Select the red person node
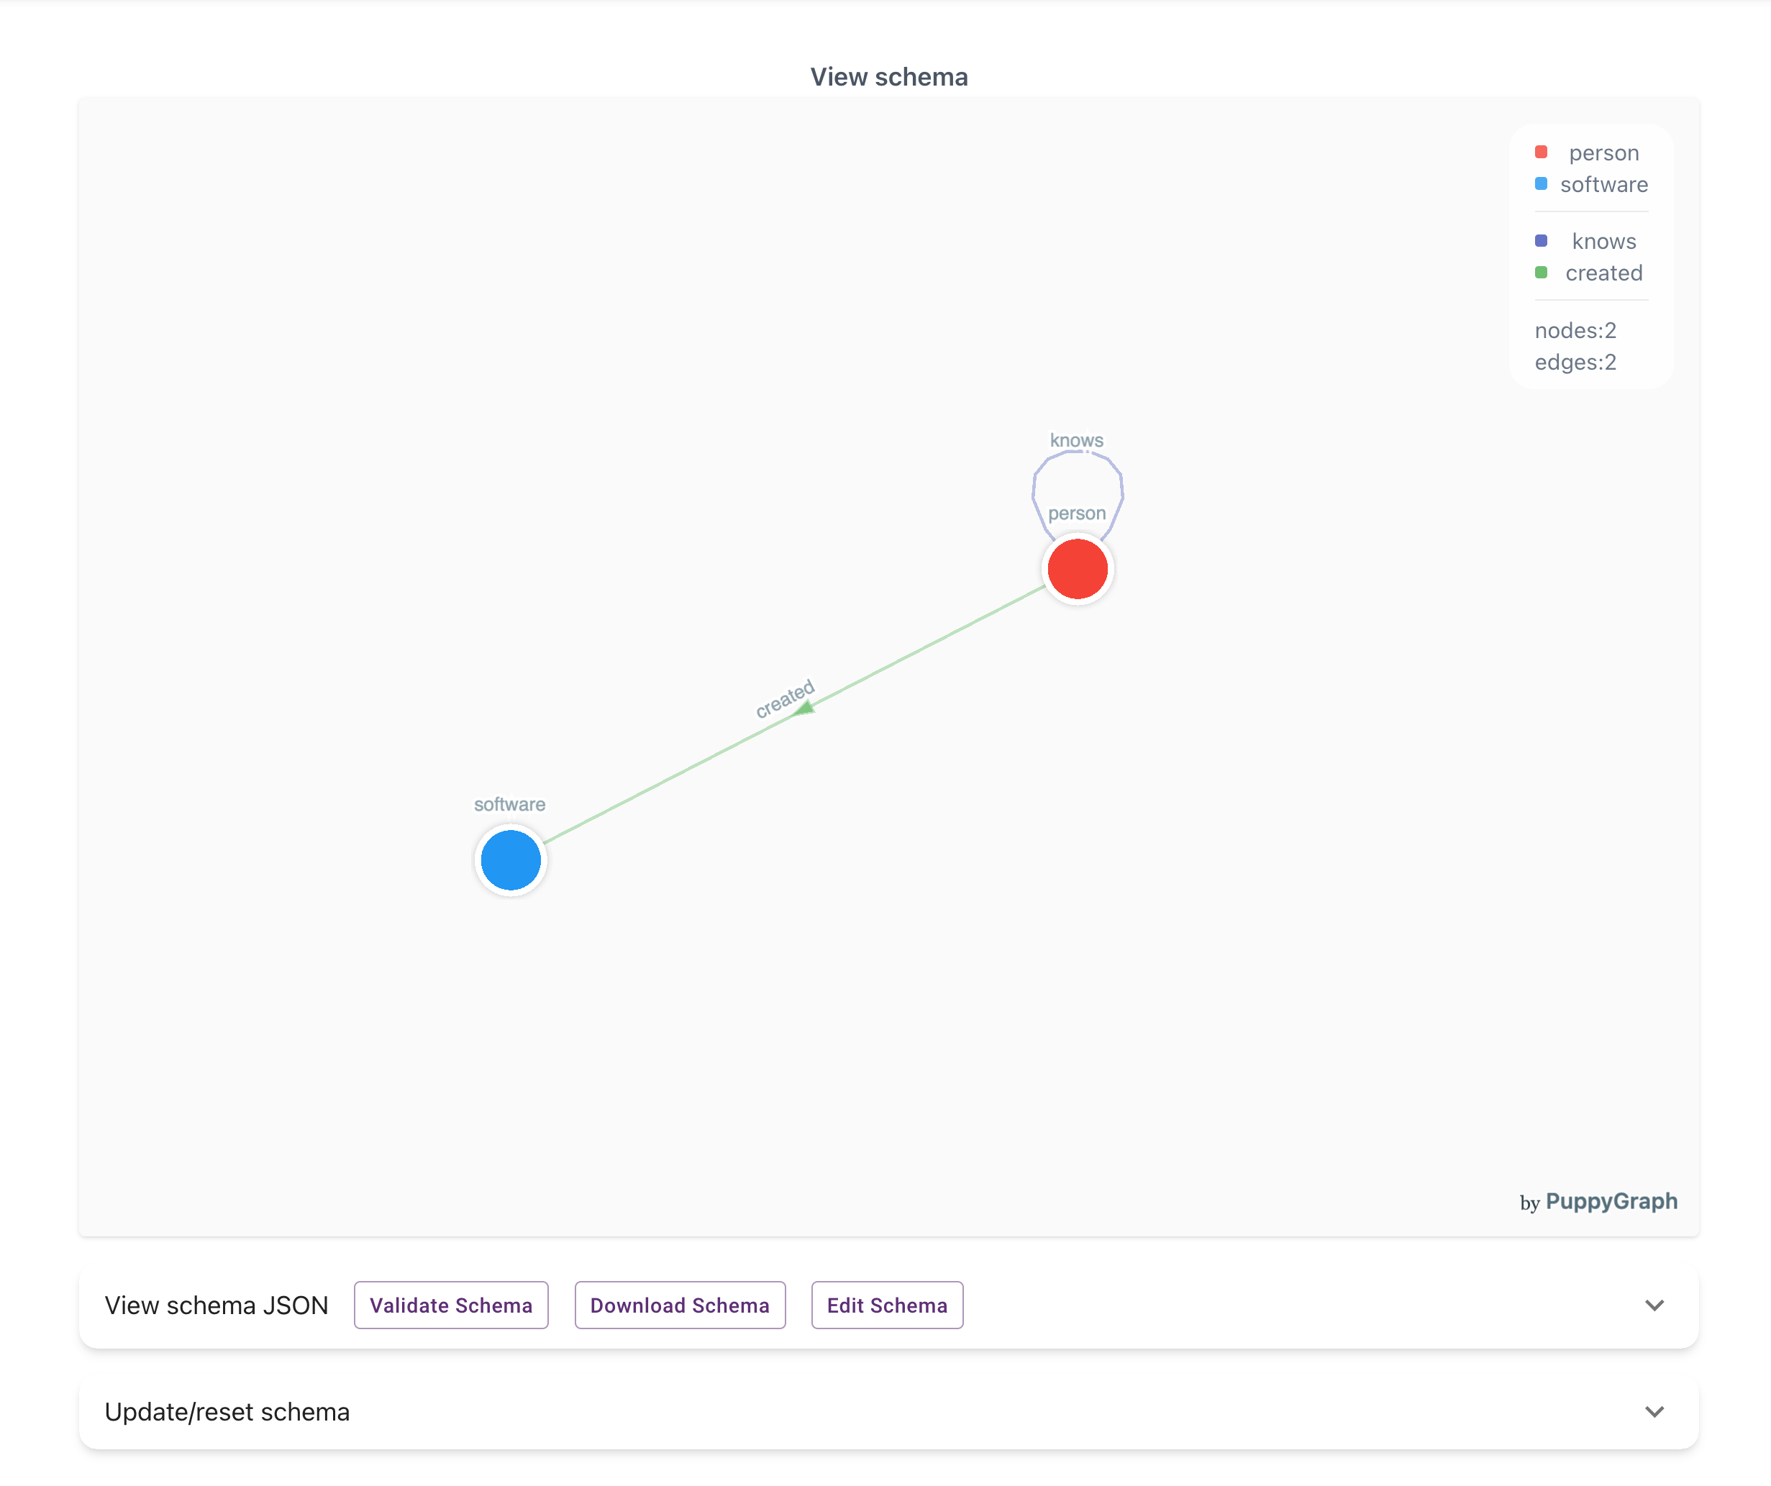Screen dimensions: 1771x1486 (1078, 570)
